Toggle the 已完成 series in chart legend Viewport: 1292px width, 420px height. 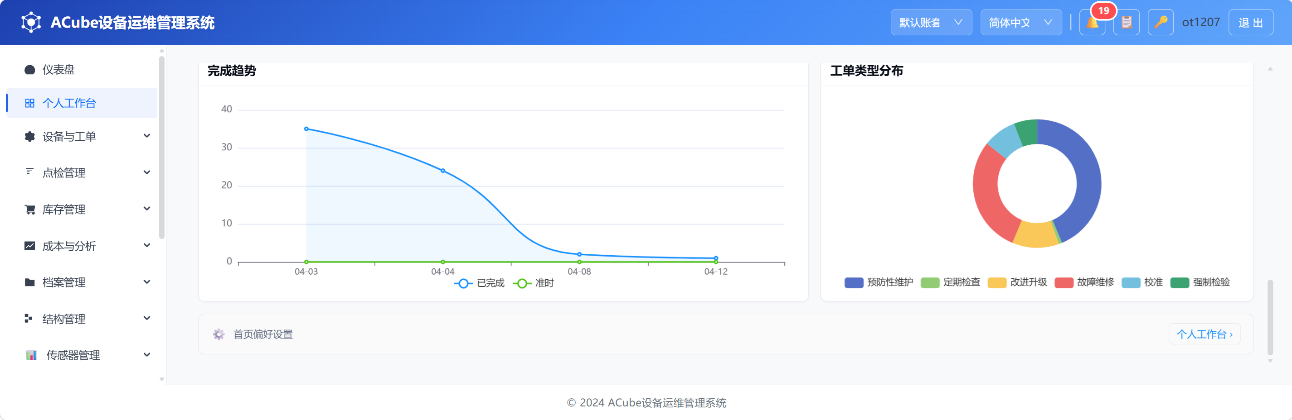tap(479, 283)
